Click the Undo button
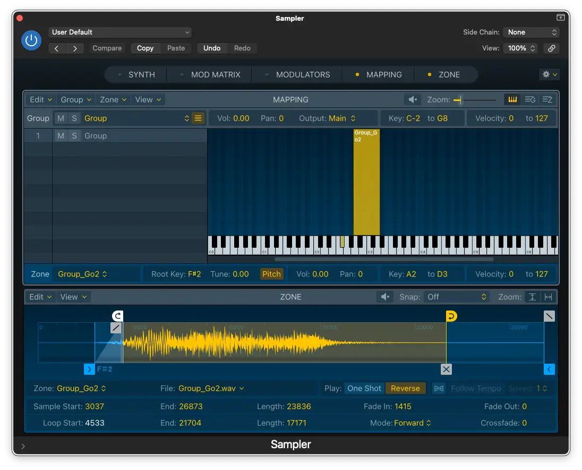582x470 pixels. tap(212, 48)
